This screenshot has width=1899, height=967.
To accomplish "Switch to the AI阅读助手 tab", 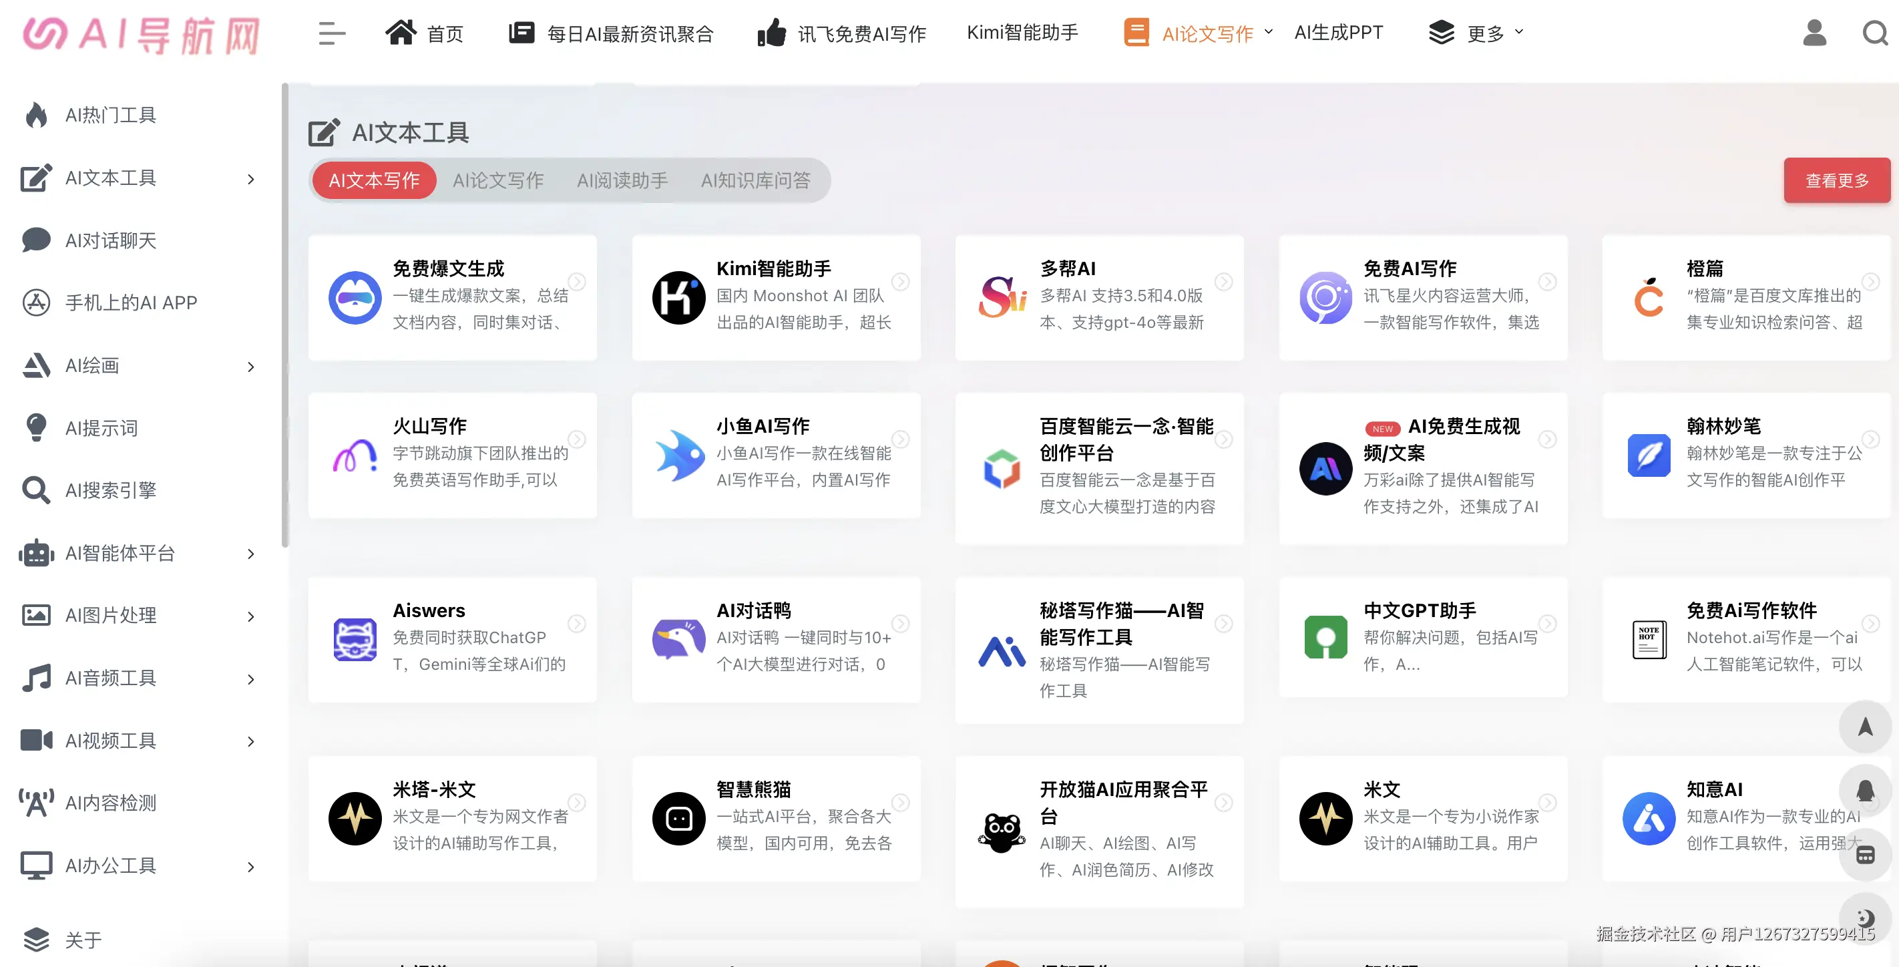I will [622, 180].
